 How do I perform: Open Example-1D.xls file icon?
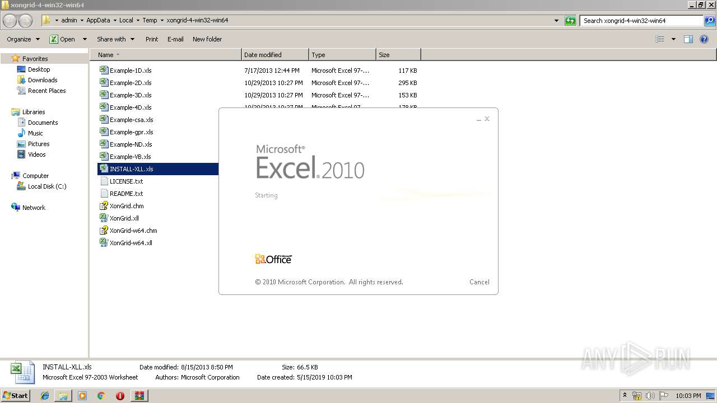[x=104, y=70]
